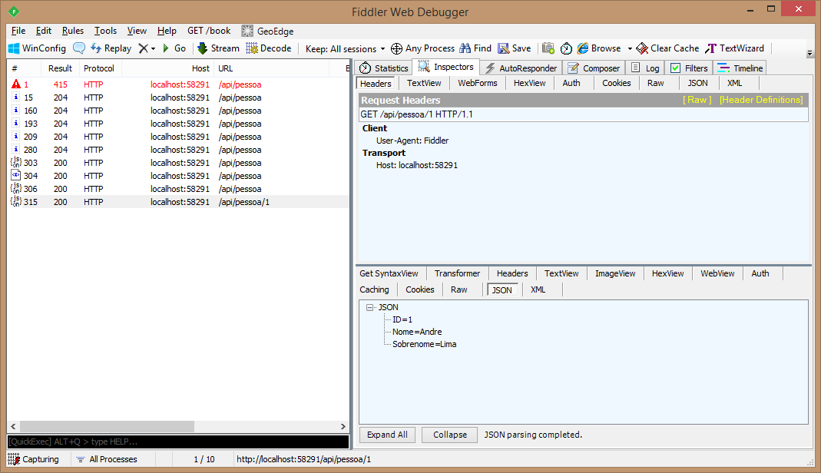The height and width of the screenshot is (473, 821).
Task: Open the Remove sessions dropdown arrow
Action: (x=153, y=48)
